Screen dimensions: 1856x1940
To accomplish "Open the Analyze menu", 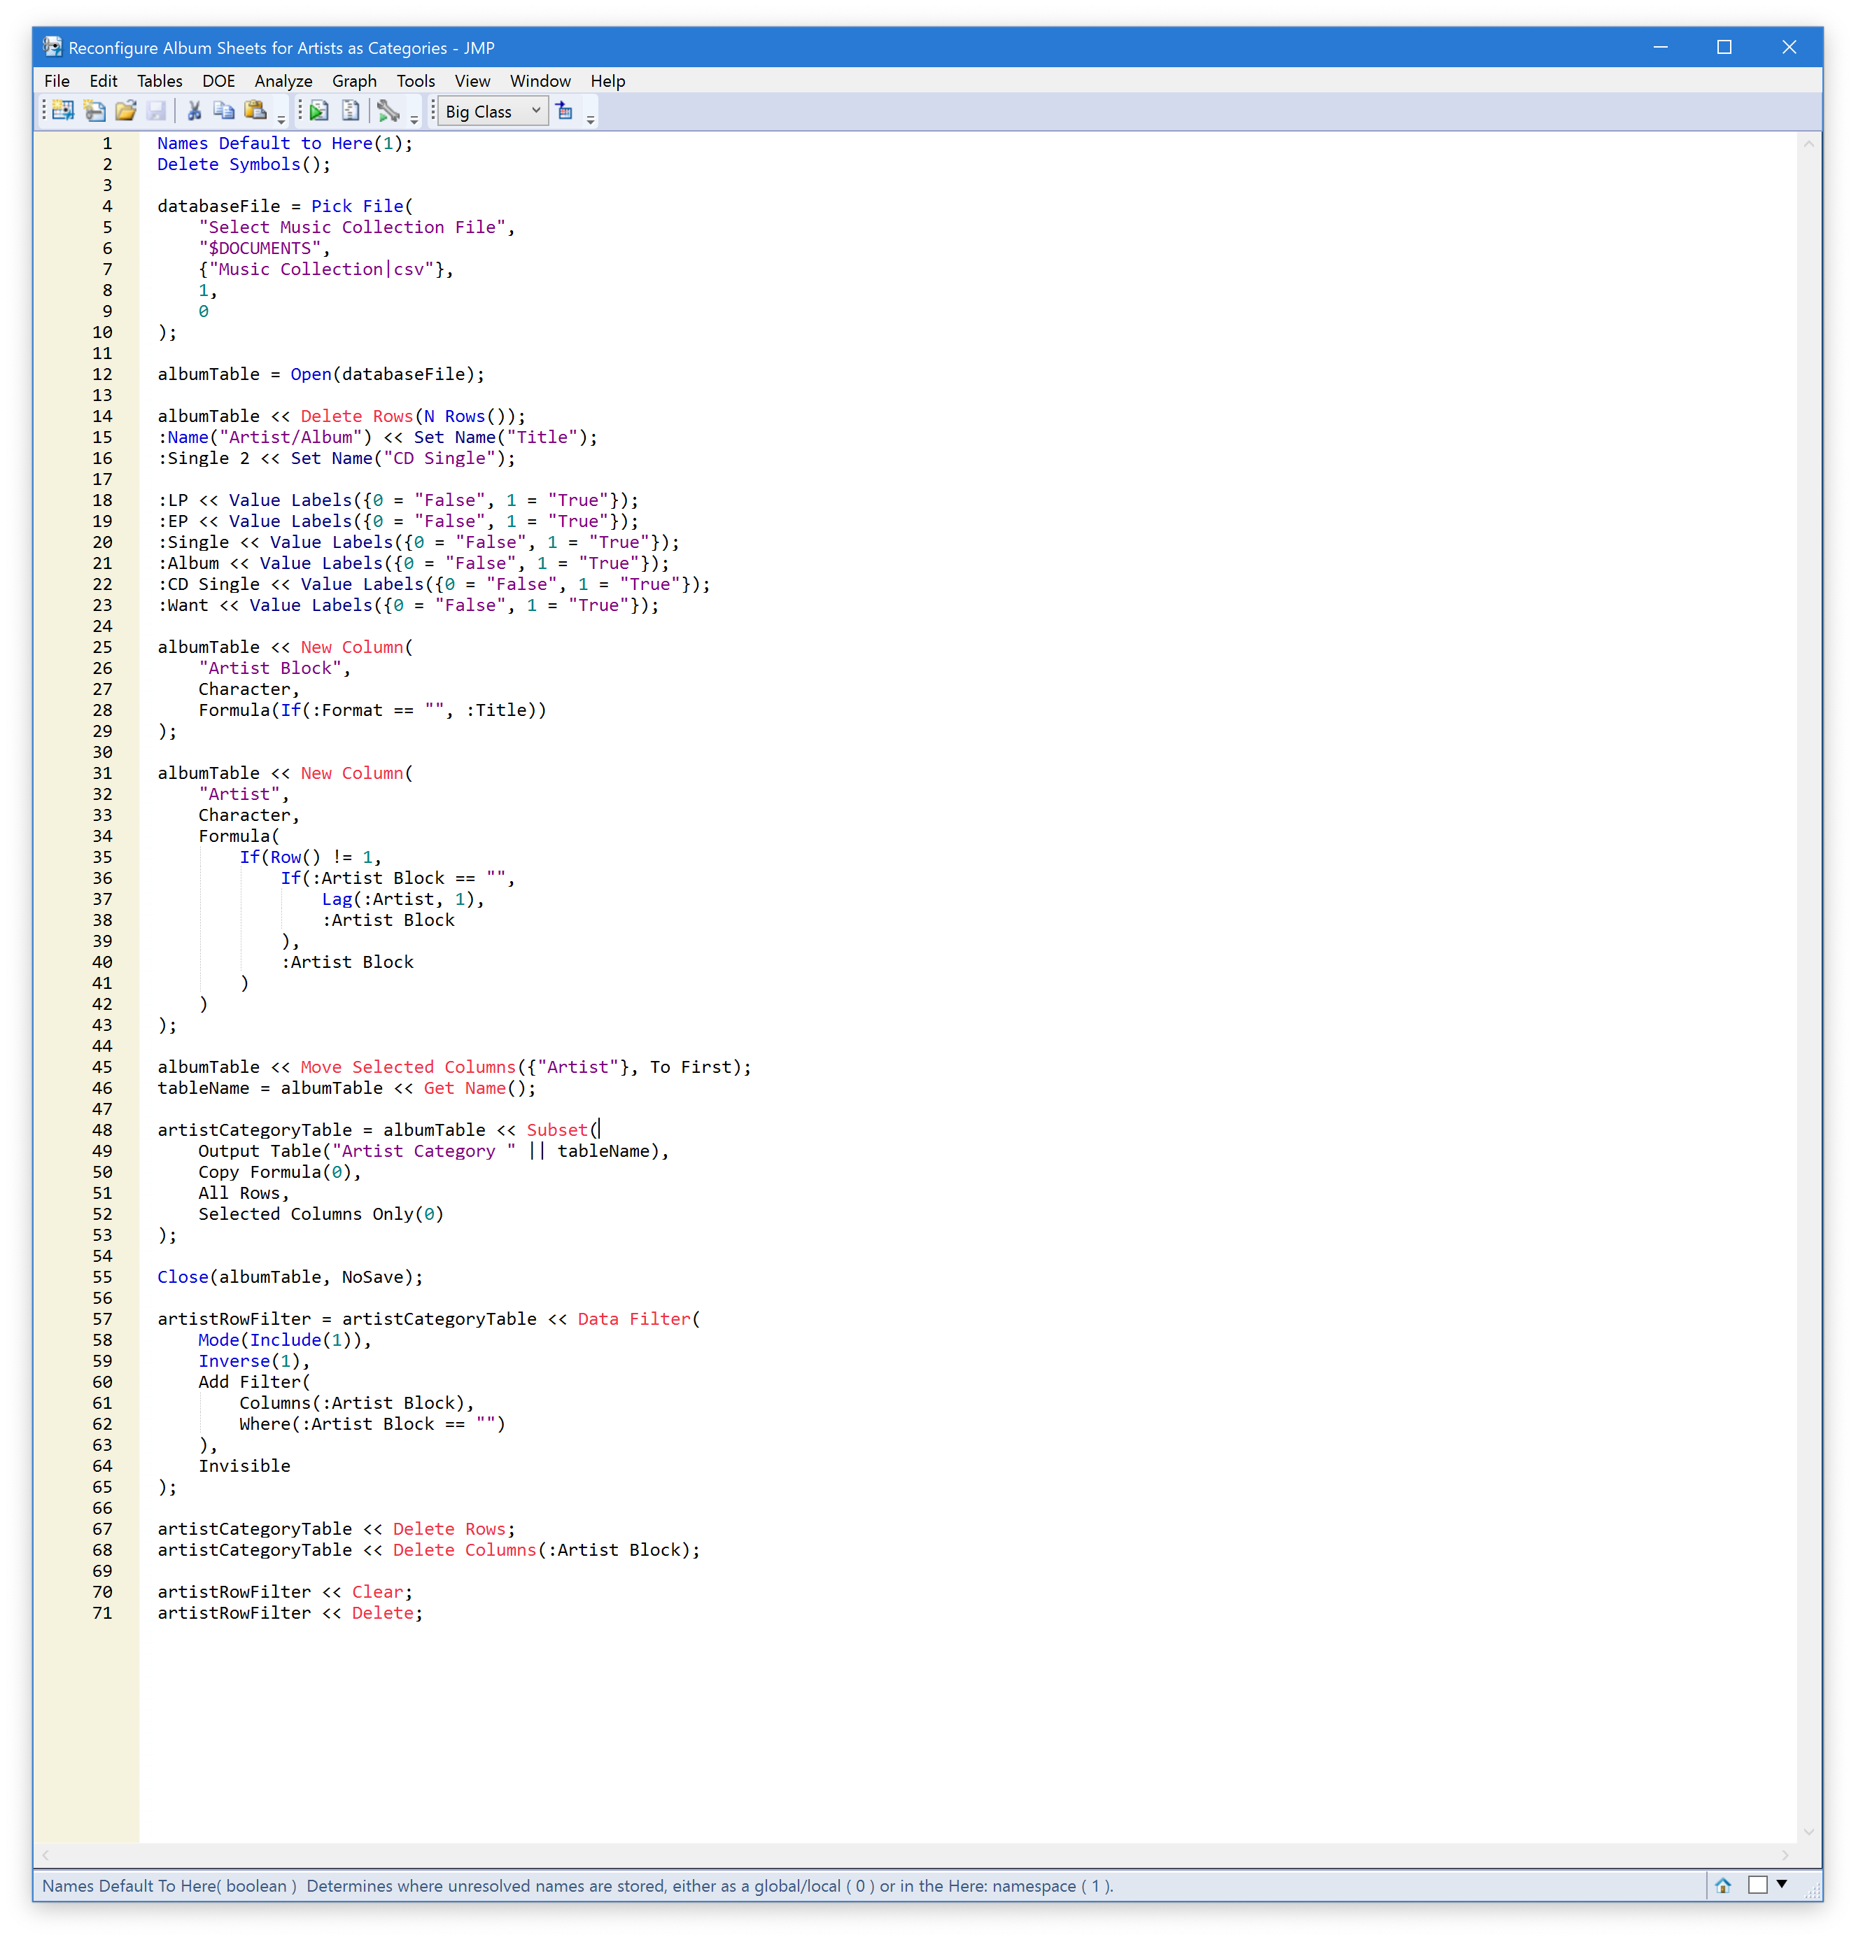I will point(283,81).
